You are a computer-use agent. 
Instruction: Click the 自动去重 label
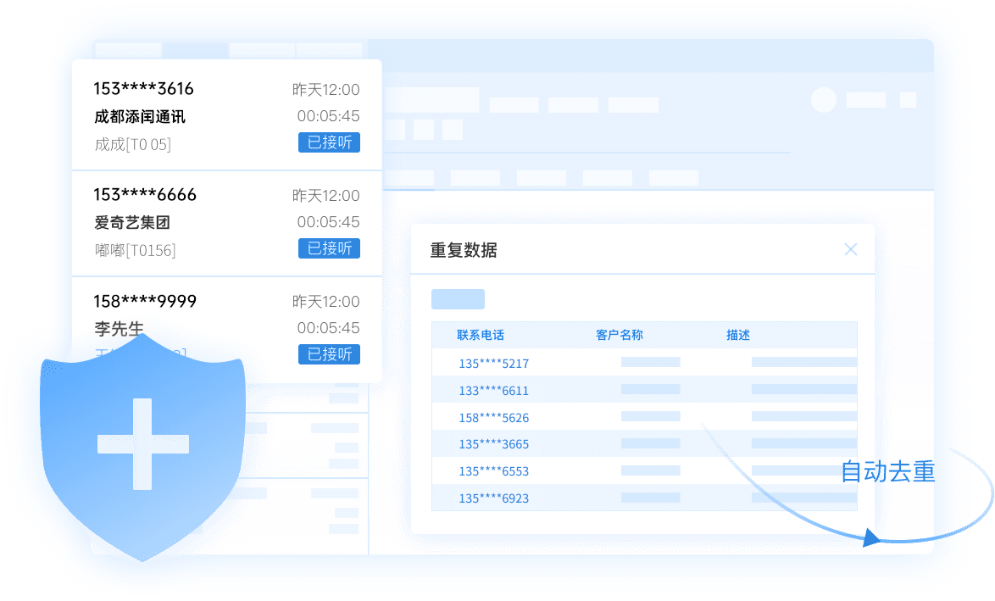(x=887, y=472)
